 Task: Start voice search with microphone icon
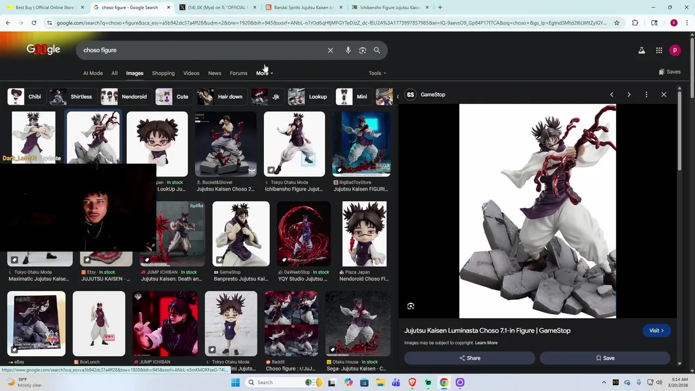coord(348,50)
